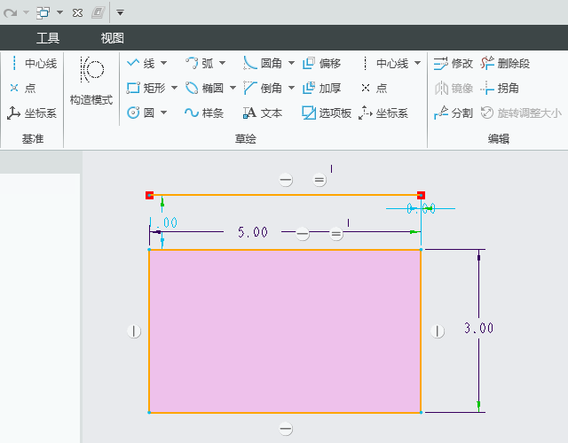Select the 样条 spline tool
Screen dimensions: 568x443
204,113
